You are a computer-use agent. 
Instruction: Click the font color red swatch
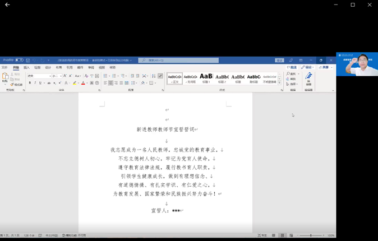pyautogui.click(x=83, y=83)
